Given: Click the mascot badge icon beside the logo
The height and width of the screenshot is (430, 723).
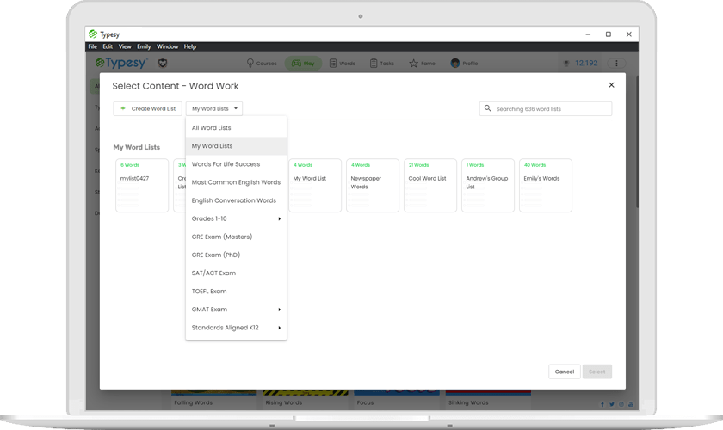Looking at the screenshot, I should point(163,63).
